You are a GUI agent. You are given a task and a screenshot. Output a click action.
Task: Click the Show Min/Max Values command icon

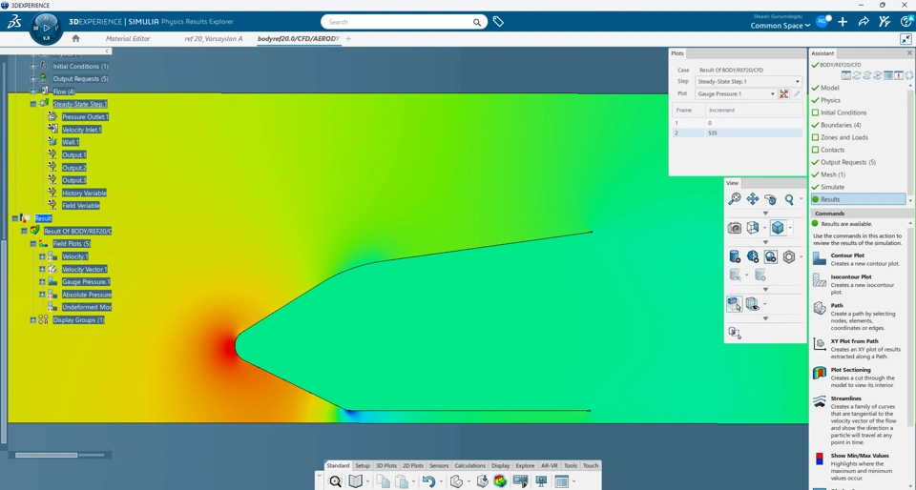pos(820,459)
